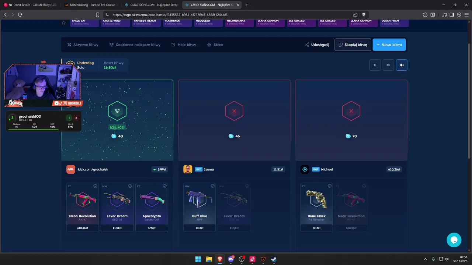Open the Apocalypto Sawed-Off card

[x=152, y=207]
